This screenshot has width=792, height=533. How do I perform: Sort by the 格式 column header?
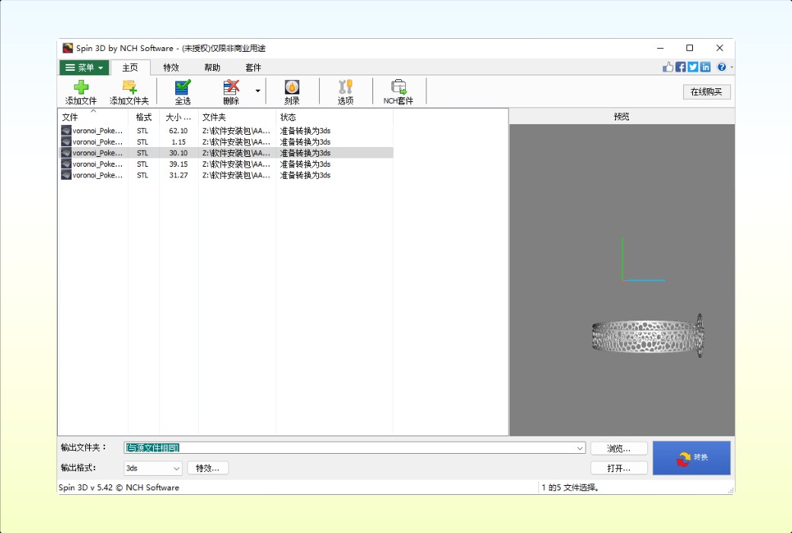pos(144,117)
